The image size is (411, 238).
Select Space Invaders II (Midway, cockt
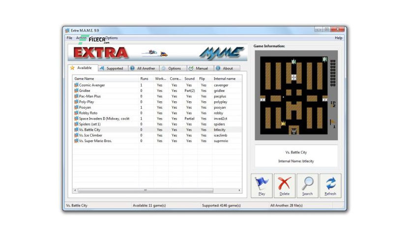tap(104, 119)
